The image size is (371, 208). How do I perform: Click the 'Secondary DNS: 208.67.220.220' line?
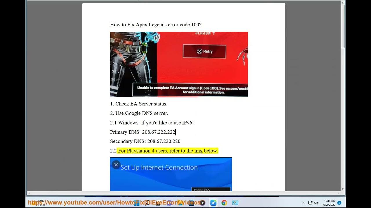tap(145, 141)
